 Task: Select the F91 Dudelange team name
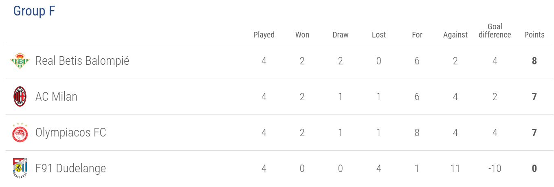71,168
